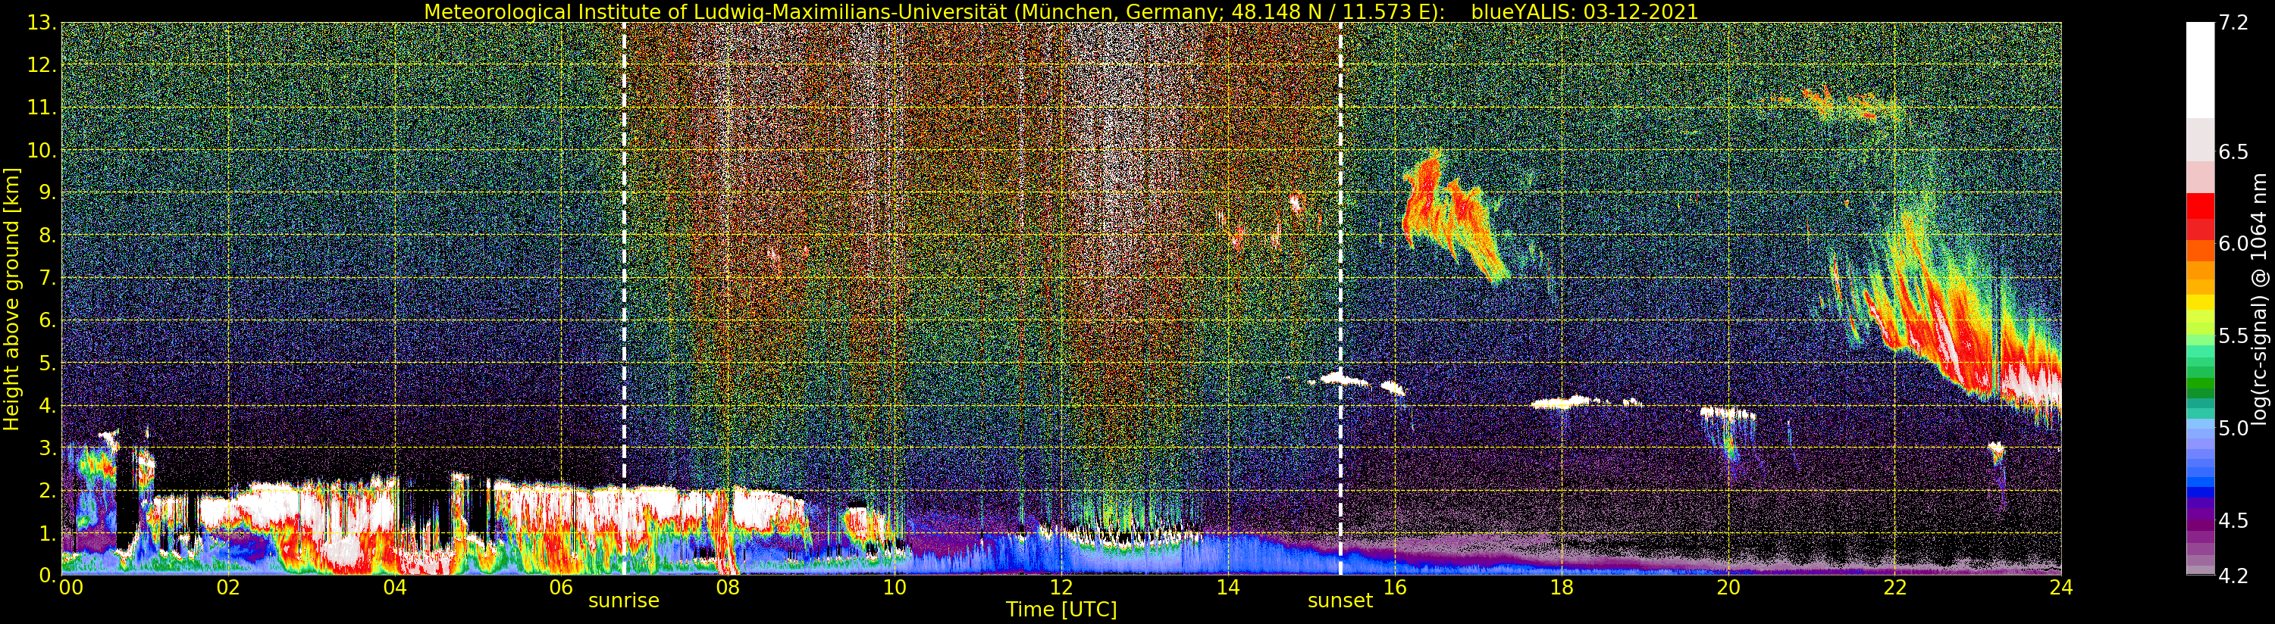This screenshot has width=2275, height=624.
Task: Click the '7.' height axis tick label
Action: pos(48,278)
